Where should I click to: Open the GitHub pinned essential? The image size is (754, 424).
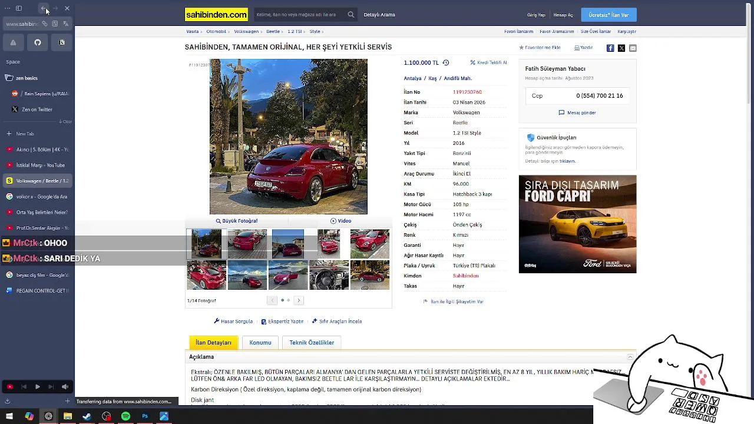(x=38, y=42)
